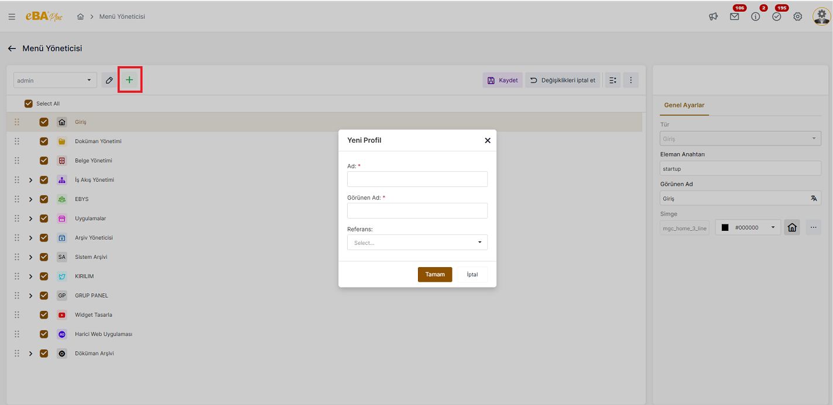Viewport: 833px width, 405px height.
Task: Expand the GRUP PANEL tree node
Action: (x=30, y=296)
